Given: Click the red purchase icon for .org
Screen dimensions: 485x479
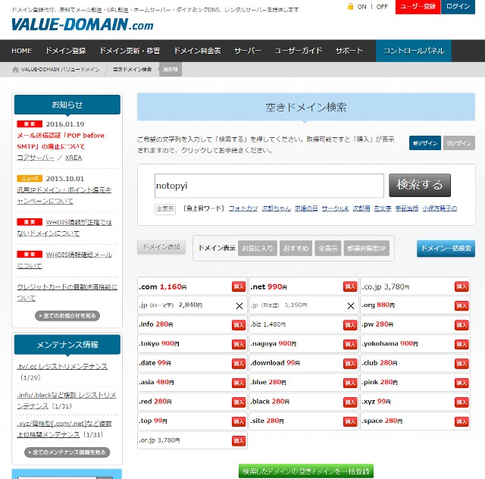Looking at the screenshot, I should point(462,306).
